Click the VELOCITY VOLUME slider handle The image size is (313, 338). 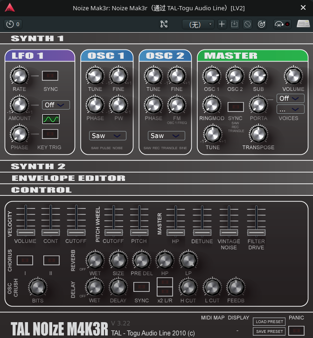tap(26, 233)
